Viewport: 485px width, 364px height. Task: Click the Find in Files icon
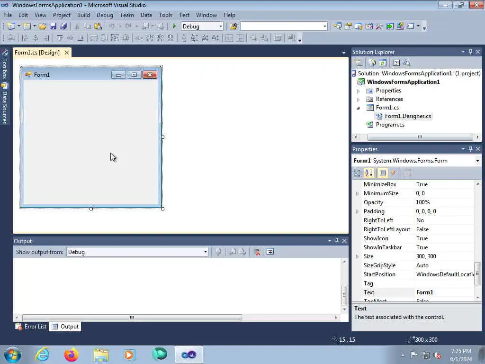[233, 27]
